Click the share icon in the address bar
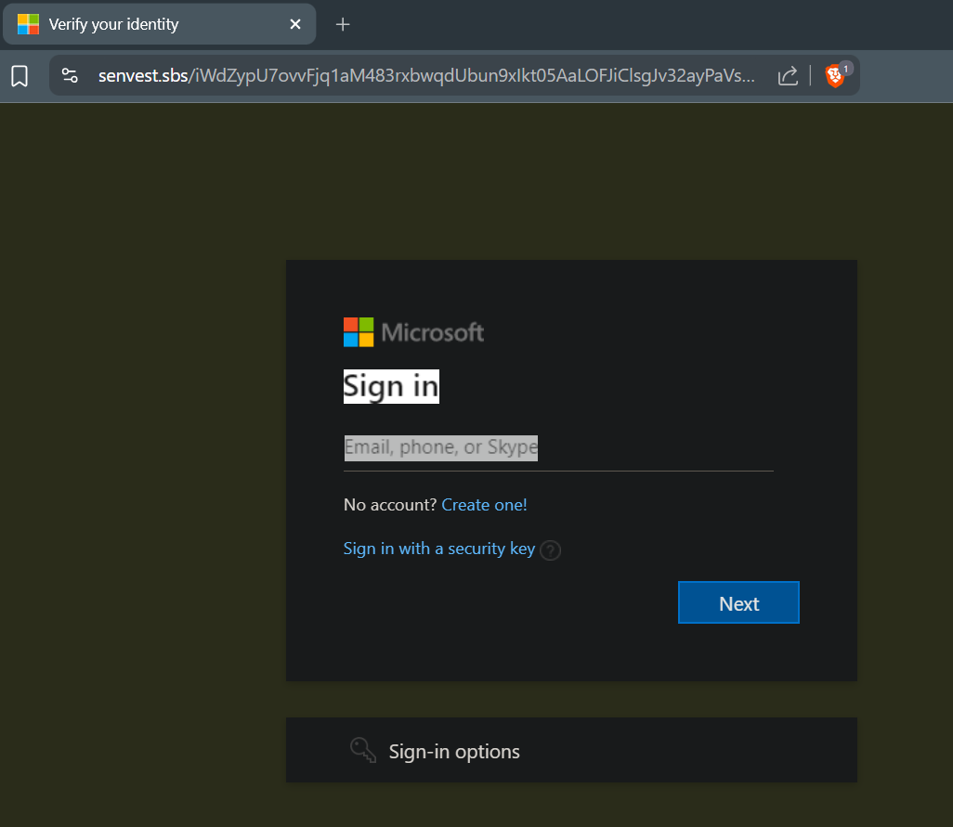The height and width of the screenshot is (827, 953). point(788,75)
